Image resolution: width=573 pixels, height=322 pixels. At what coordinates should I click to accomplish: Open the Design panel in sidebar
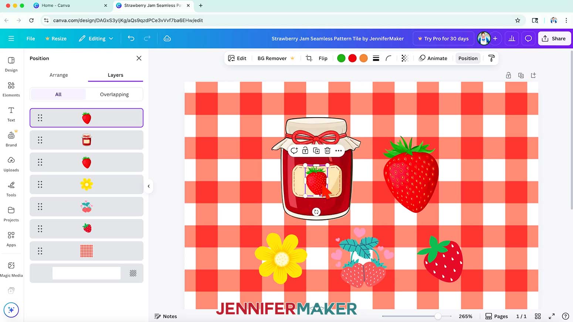pyautogui.click(x=11, y=64)
